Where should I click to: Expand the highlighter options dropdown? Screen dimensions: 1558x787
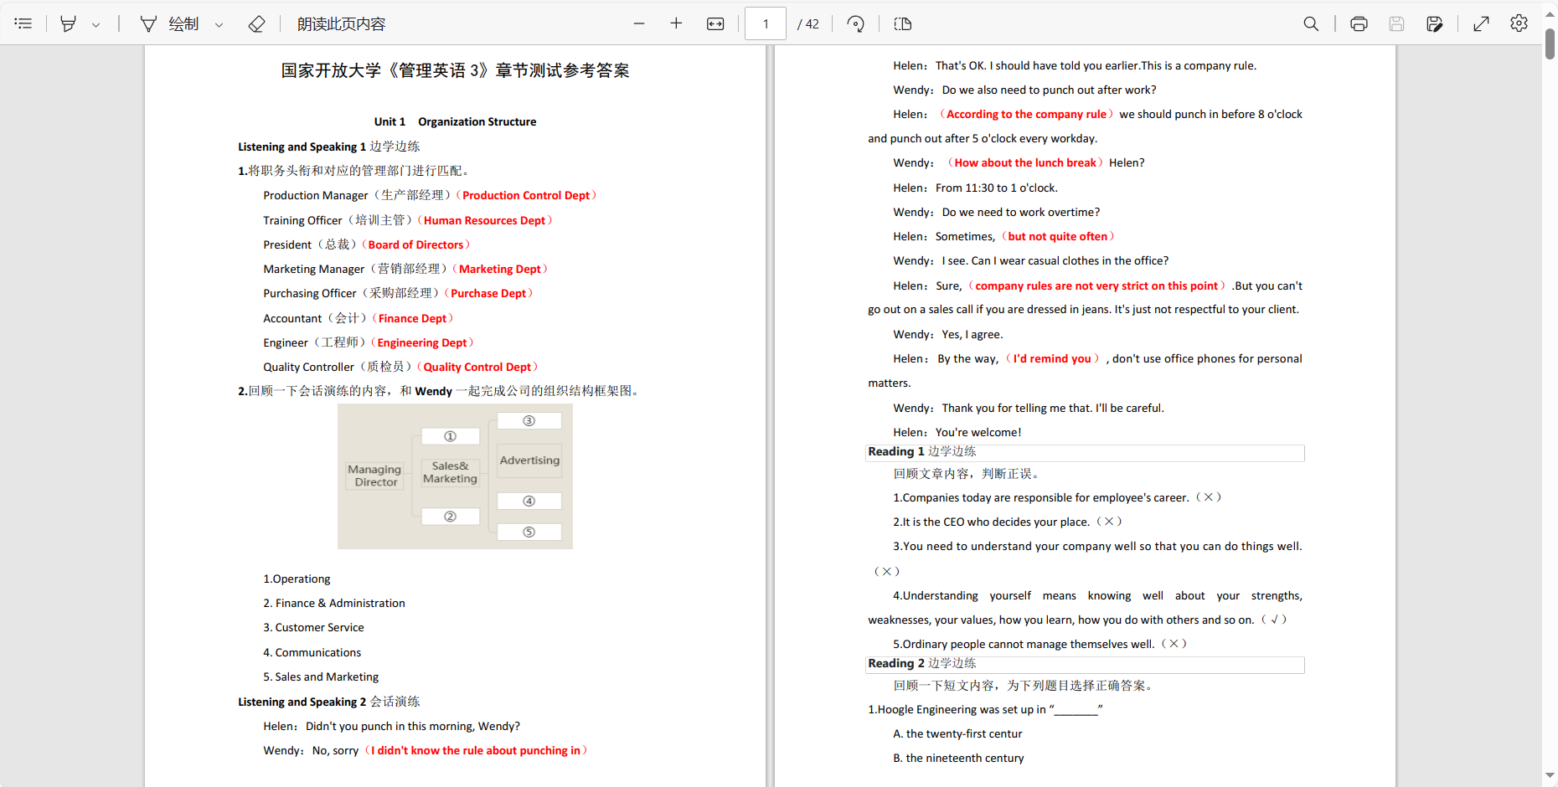tap(96, 24)
